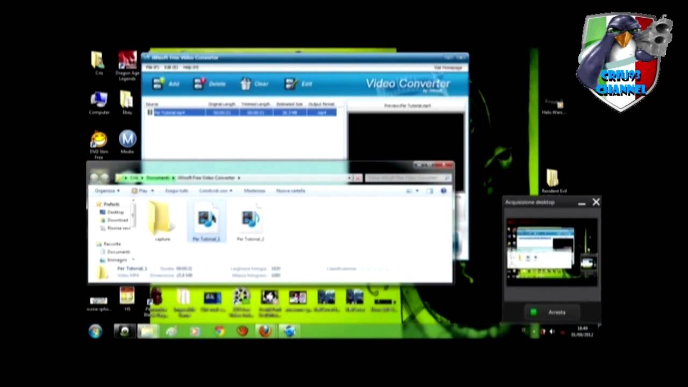Screen dimensions: 688x387
Task: Follow the Visit Homepage link
Action: 448,68
